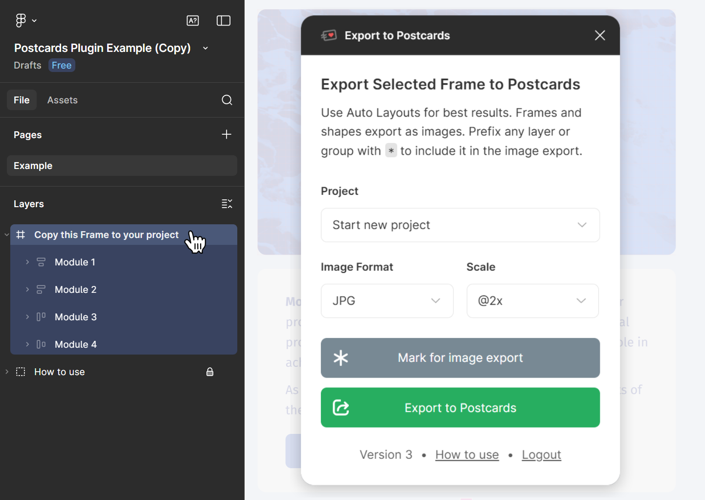The height and width of the screenshot is (500, 705).
Task: Open the How to use link
Action: click(467, 455)
